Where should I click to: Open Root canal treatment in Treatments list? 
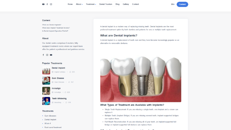coord(53,127)
